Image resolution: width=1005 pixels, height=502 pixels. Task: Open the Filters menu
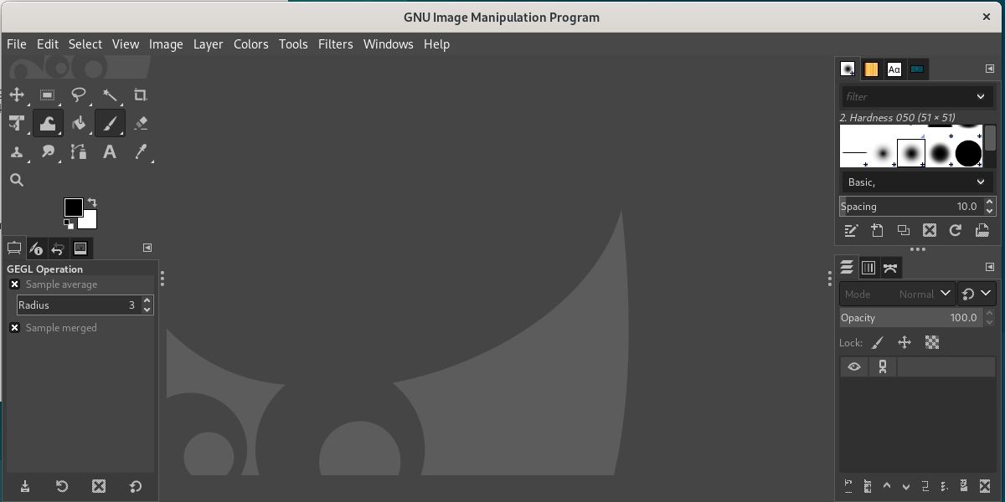336,44
